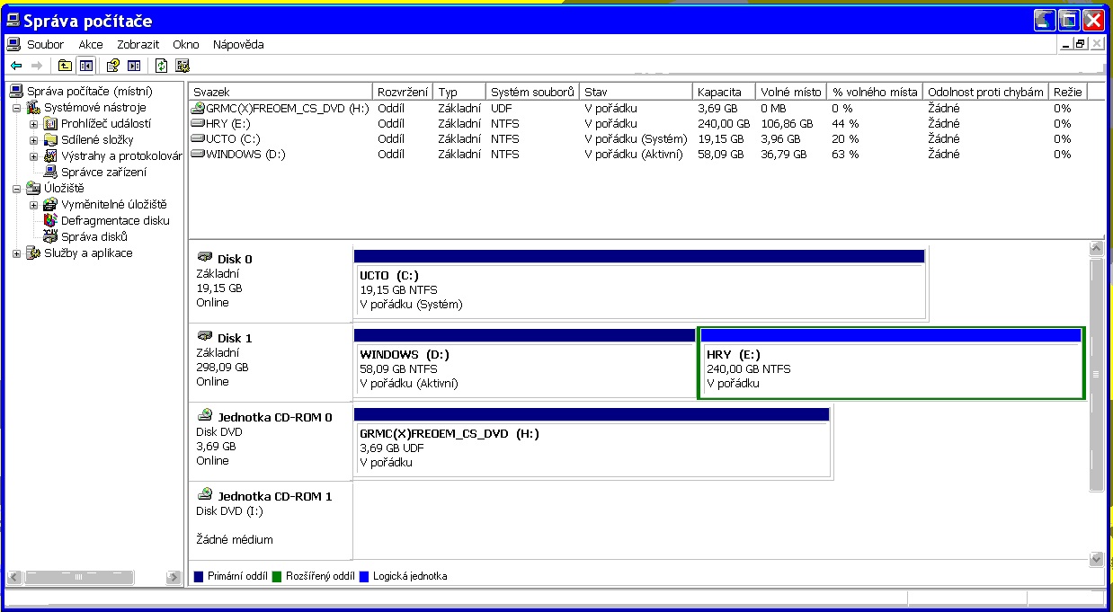Click the Primární oddíl legend color swatch
Viewport: 1113px width, 612px height.
tap(199, 576)
